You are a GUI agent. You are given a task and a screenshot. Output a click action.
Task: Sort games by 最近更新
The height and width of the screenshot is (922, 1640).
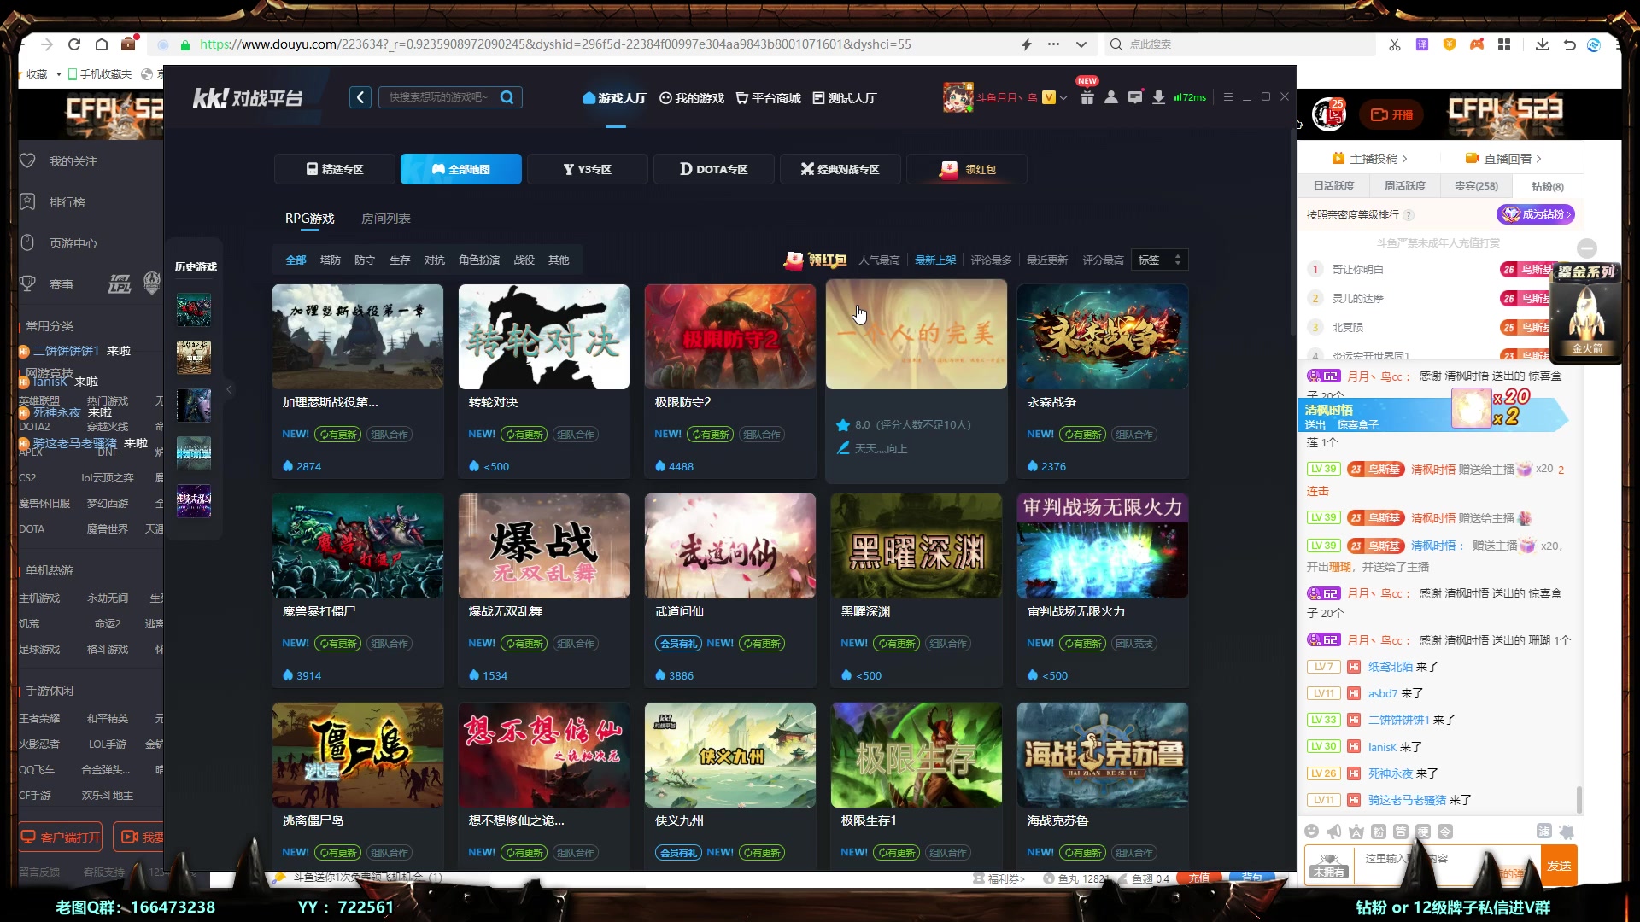tap(1047, 260)
